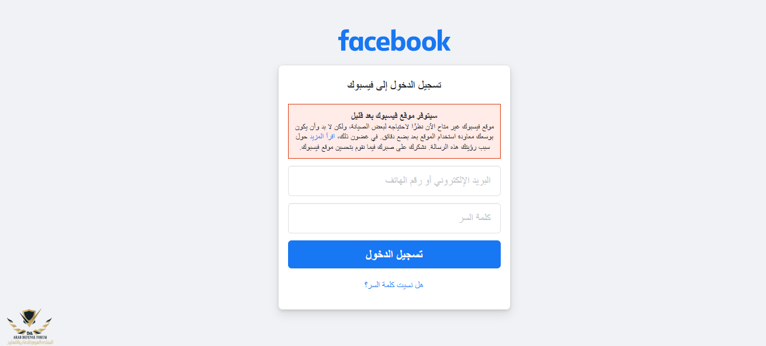Select the email or phone number field

[394, 181]
